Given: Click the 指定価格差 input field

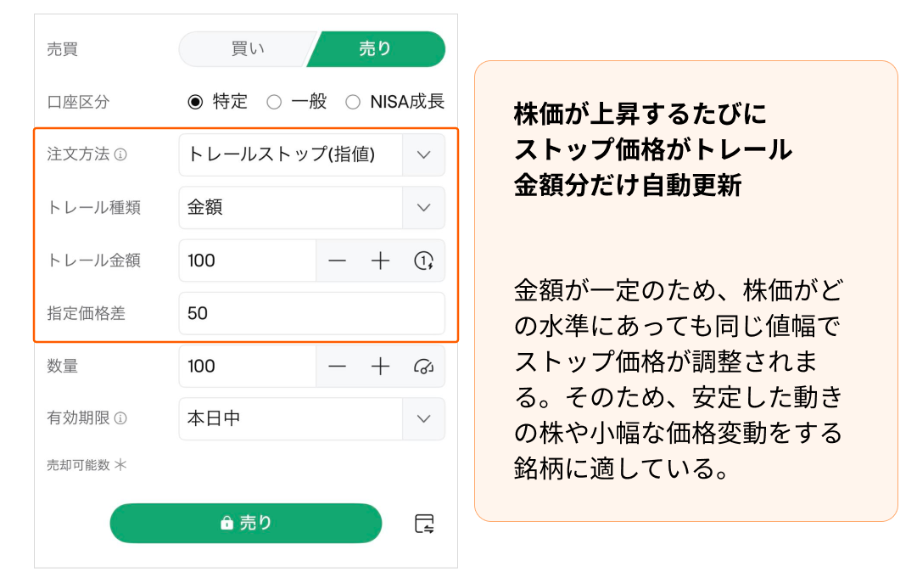Looking at the screenshot, I should click(x=311, y=313).
